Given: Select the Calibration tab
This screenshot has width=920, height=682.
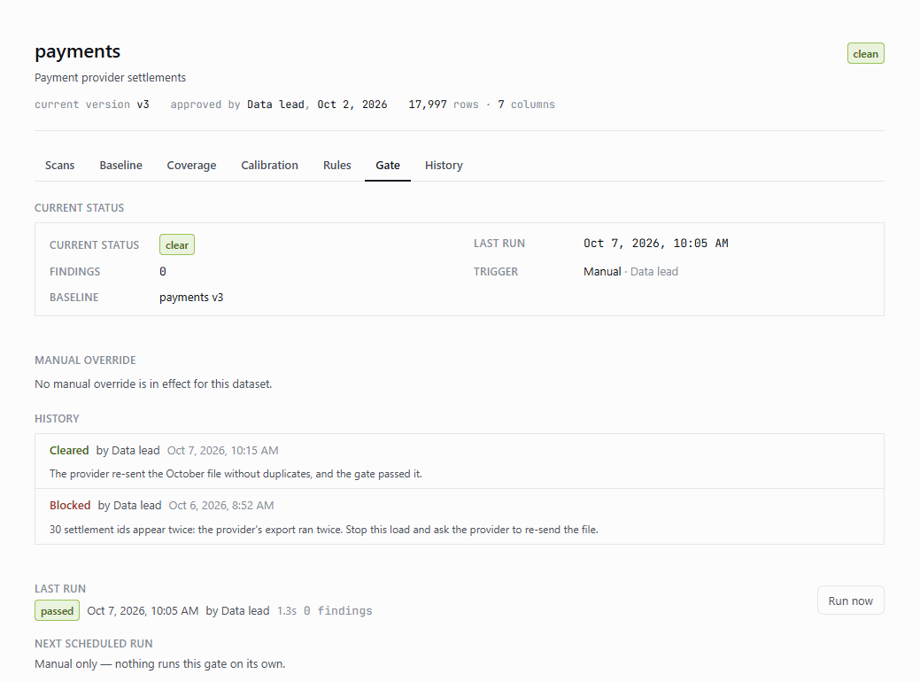Looking at the screenshot, I should [269, 166].
